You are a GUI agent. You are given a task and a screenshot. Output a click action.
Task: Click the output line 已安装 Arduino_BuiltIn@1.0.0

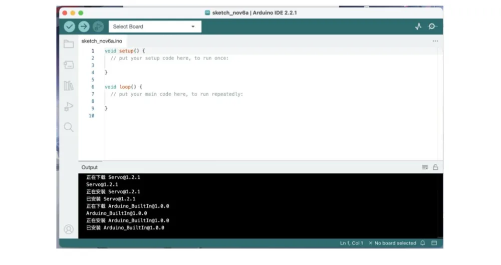125,227
